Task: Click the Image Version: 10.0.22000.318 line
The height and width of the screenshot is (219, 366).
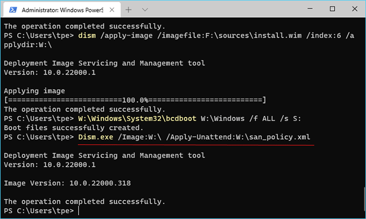Action: pos(67,184)
